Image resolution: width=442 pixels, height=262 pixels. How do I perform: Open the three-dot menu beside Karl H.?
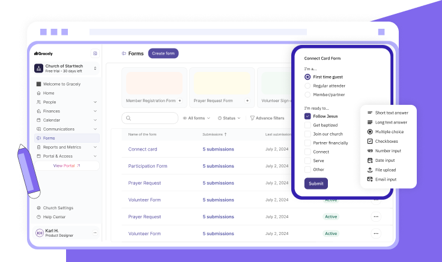pos(95,233)
